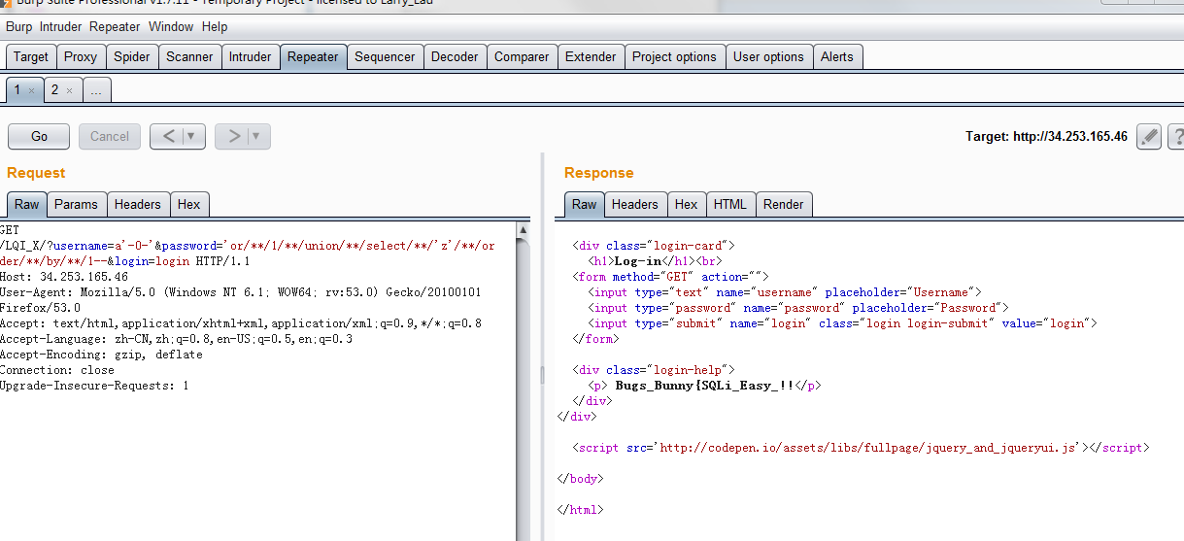Switch to the Comparer tab
This screenshot has height=541, width=1184.
click(522, 56)
